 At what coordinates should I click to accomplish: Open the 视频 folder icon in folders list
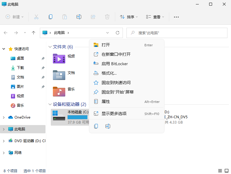(59, 58)
